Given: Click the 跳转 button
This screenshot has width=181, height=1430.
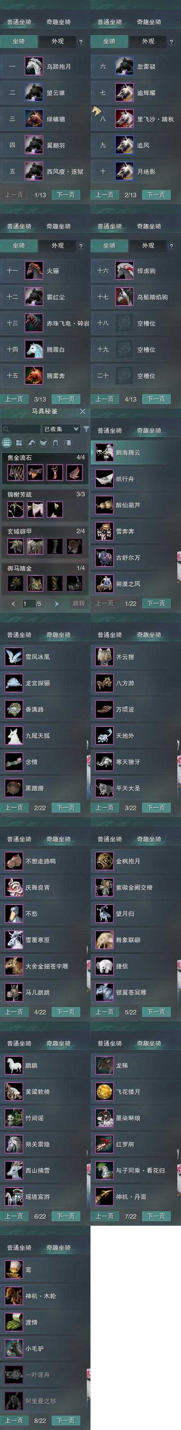Looking at the screenshot, I should pyautogui.click(x=79, y=603).
